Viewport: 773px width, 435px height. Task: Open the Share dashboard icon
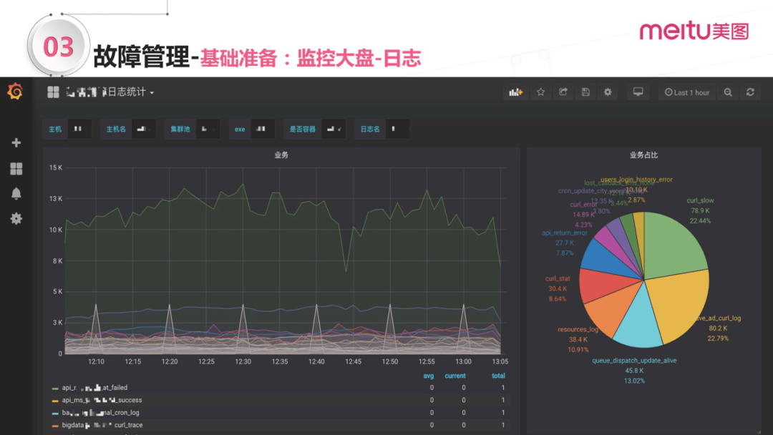(x=563, y=92)
